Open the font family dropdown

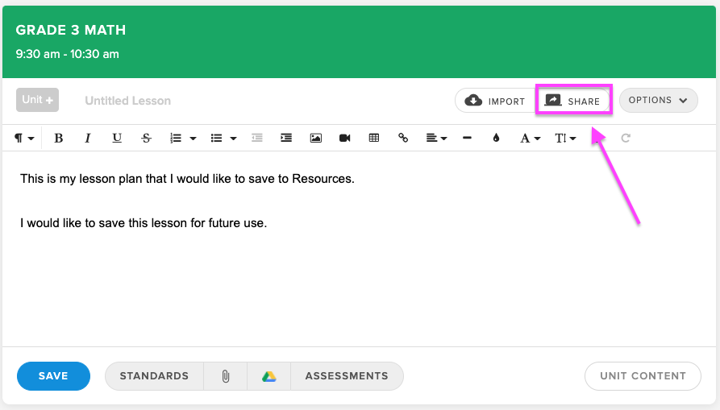pyautogui.click(x=530, y=138)
